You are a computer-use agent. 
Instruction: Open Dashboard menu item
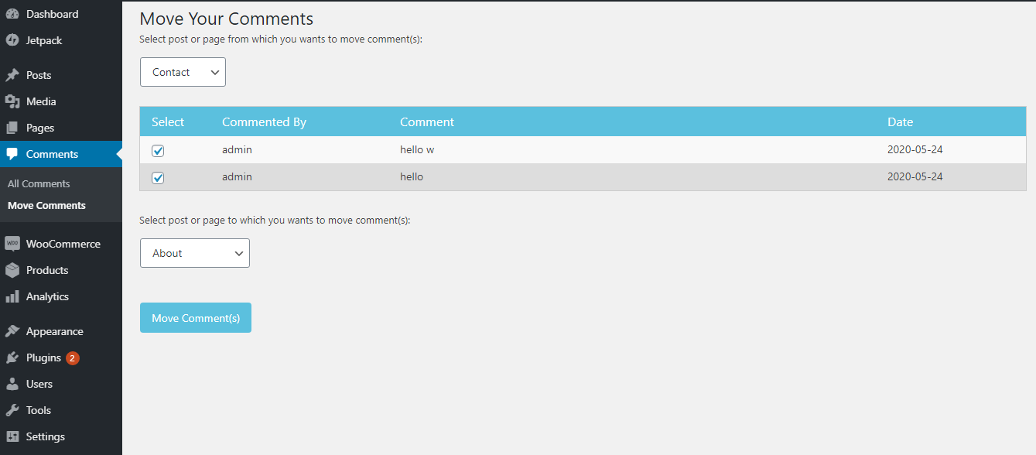tap(61, 14)
